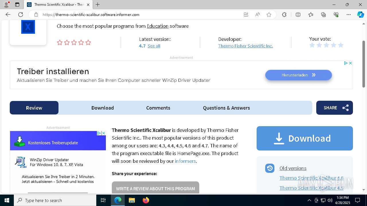See all versions link

pos(154,46)
